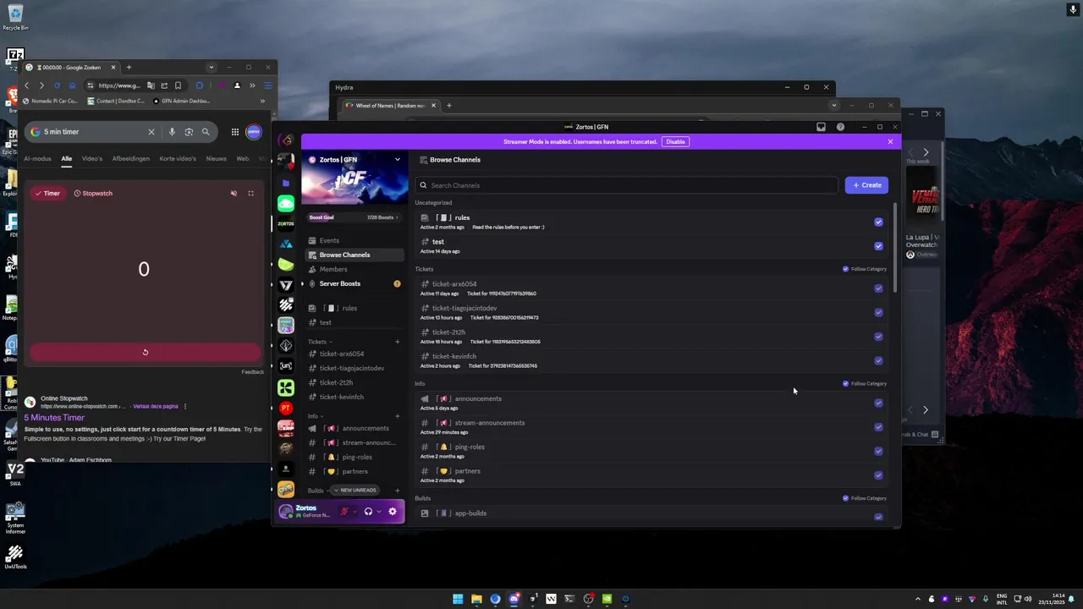The width and height of the screenshot is (1083, 609).
Task: Switch to Video's search tab
Action: click(92, 158)
